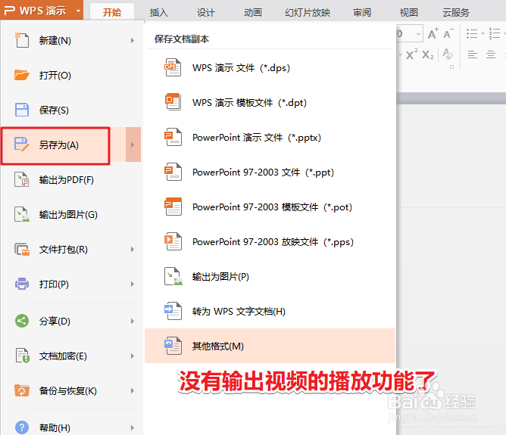
Task: Open the bullet list dropdown arrow
Action: pyautogui.click(x=483, y=33)
